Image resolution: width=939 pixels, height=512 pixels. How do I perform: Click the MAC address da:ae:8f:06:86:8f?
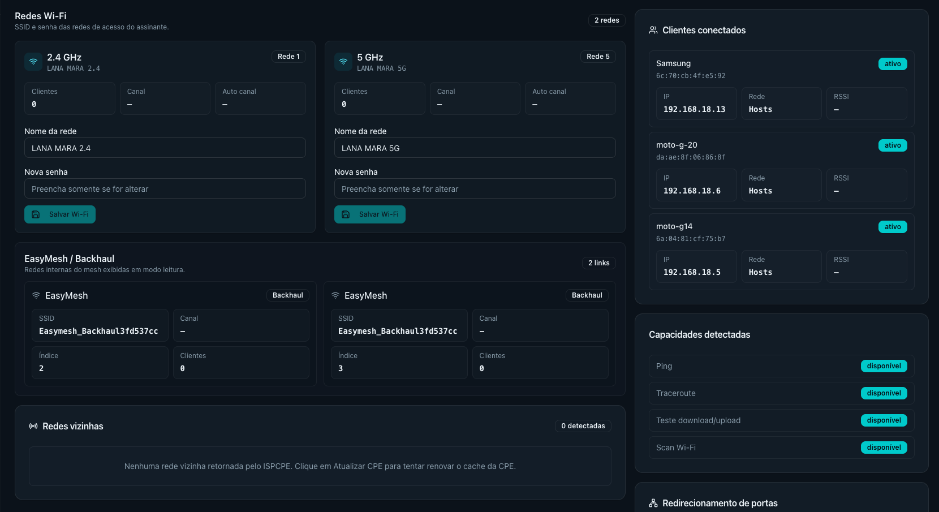click(x=691, y=157)
